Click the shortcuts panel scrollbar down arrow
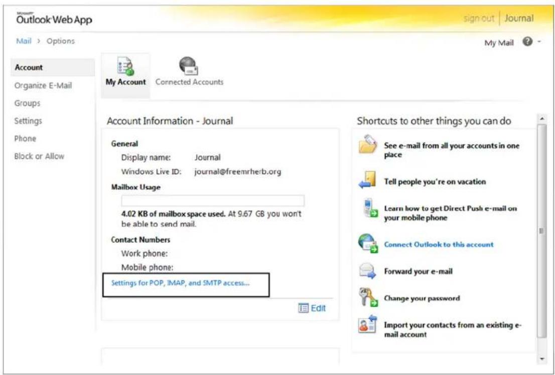 541,359
